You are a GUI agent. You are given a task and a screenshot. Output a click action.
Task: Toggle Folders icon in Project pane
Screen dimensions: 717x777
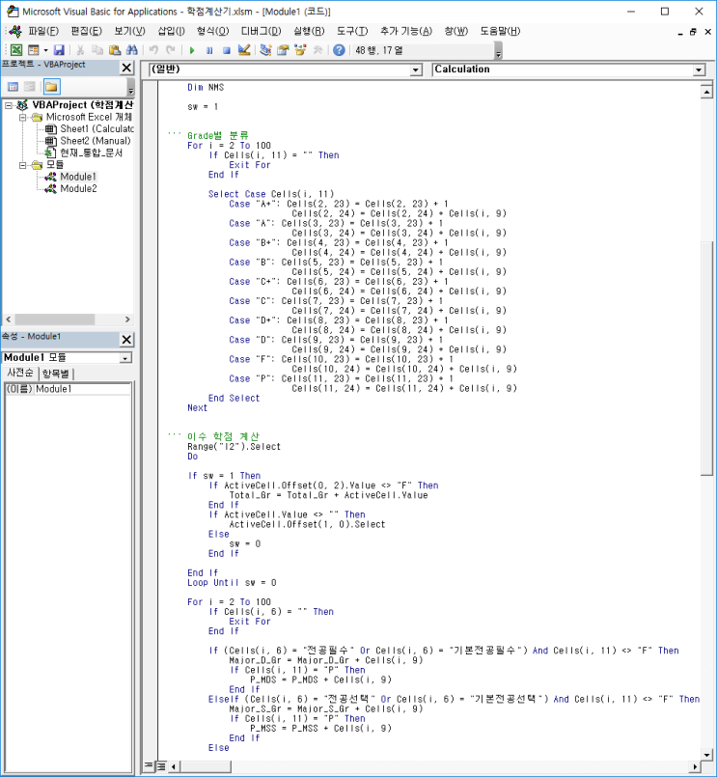[51, 87]
